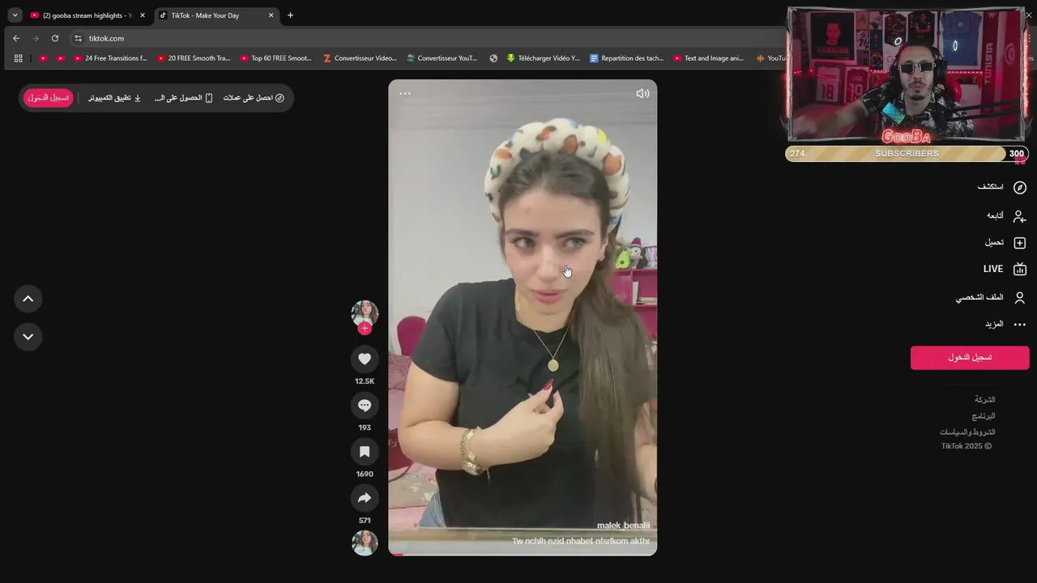
Task: Follow the creator with the red plus badge
Action: tap(365, 328)
